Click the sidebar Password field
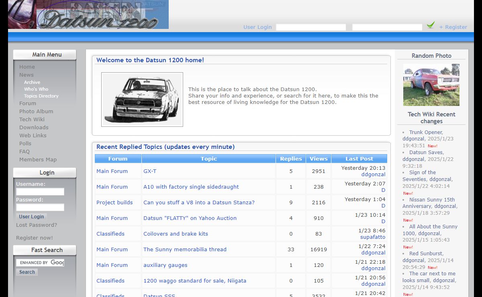The image size is (482, 297). [40, 207]
